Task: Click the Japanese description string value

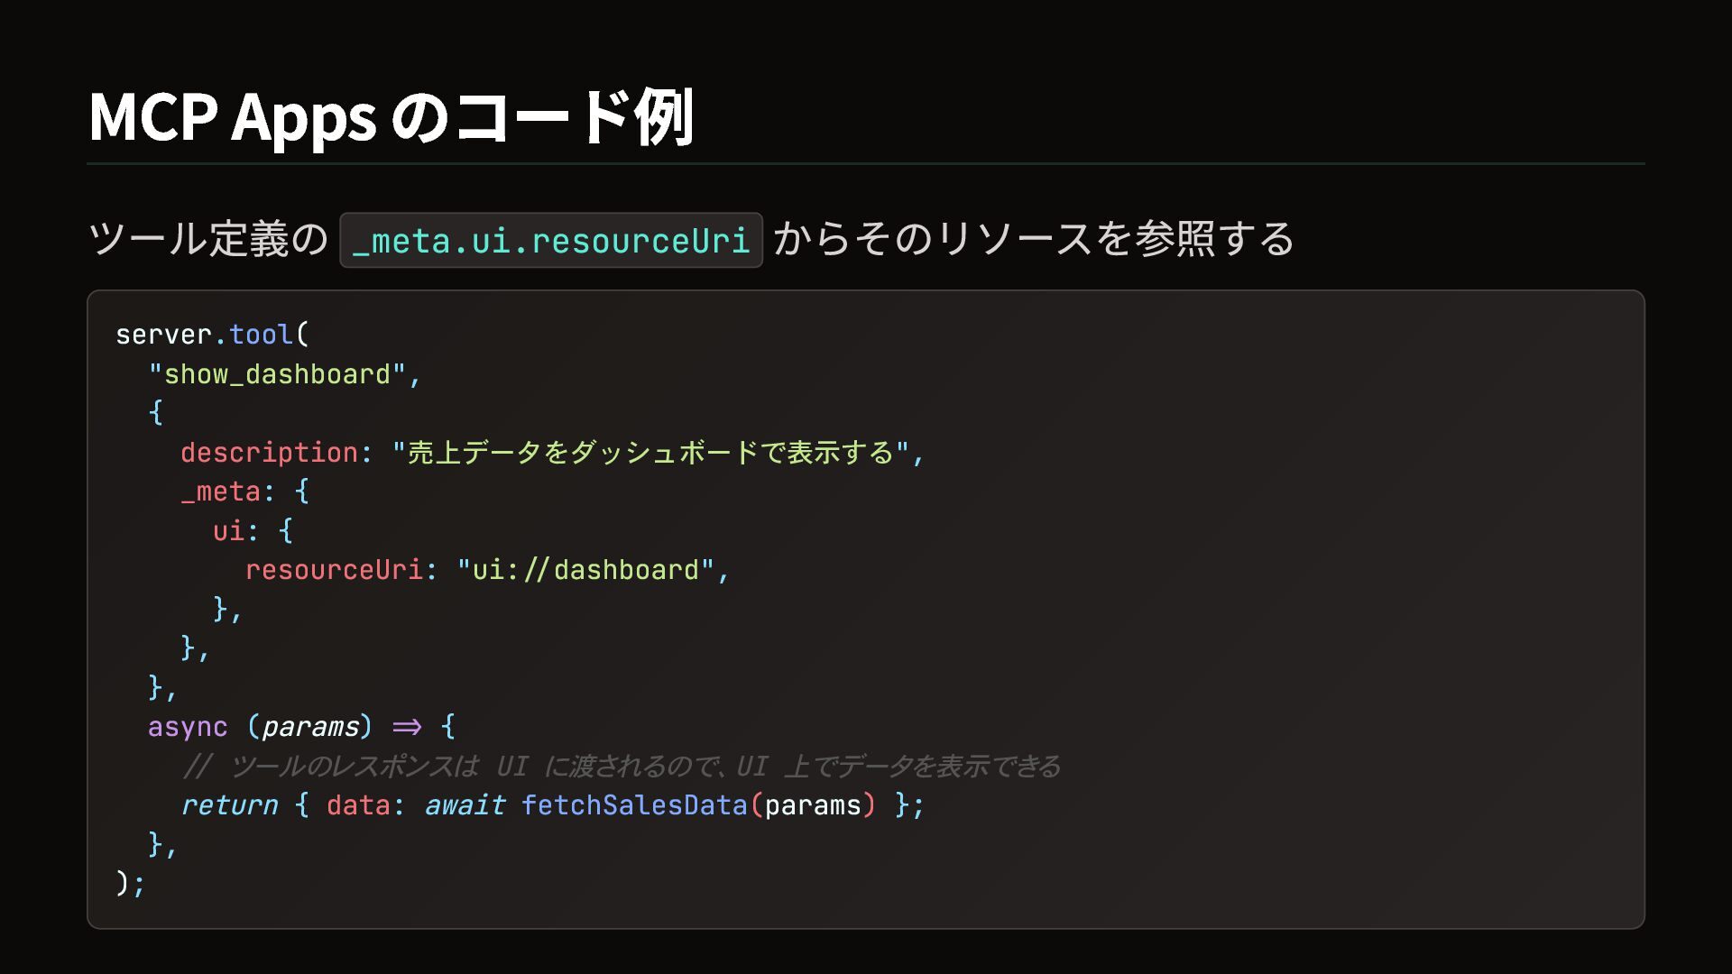Action: pyautogui.click(x=650, y=453)
